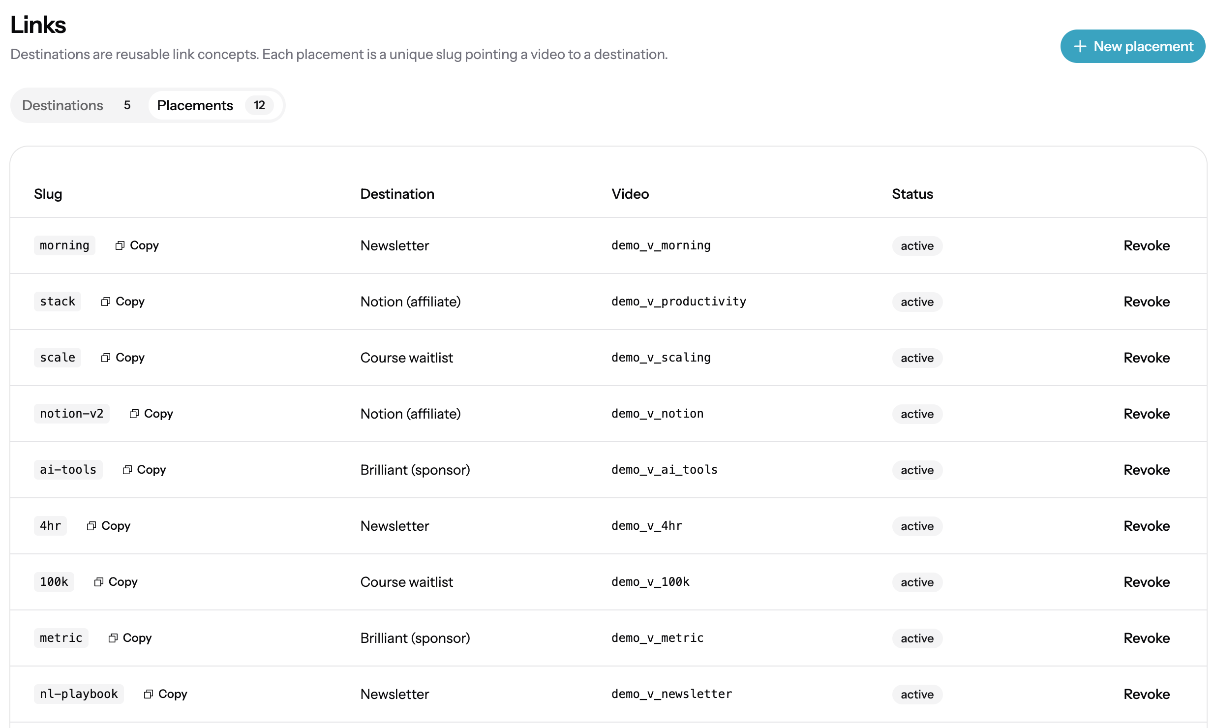This screenshot has width=1214, height=728.
Task: Click Notion (affiliate) in stack row
Action: coord(410,302)
